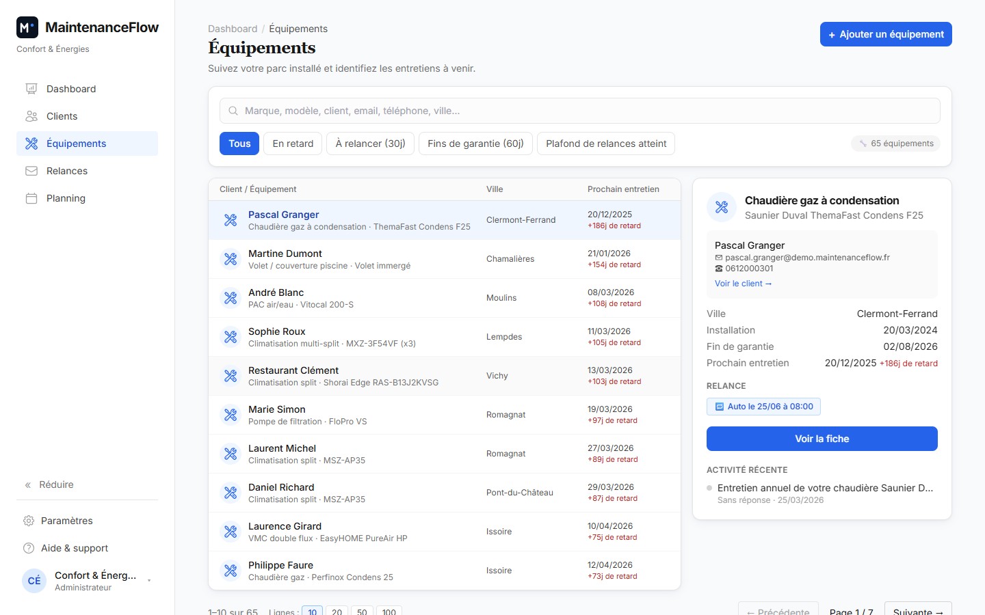Focus the equipment search field
Screen dimensions: 985x615
(x=580, y=111)
